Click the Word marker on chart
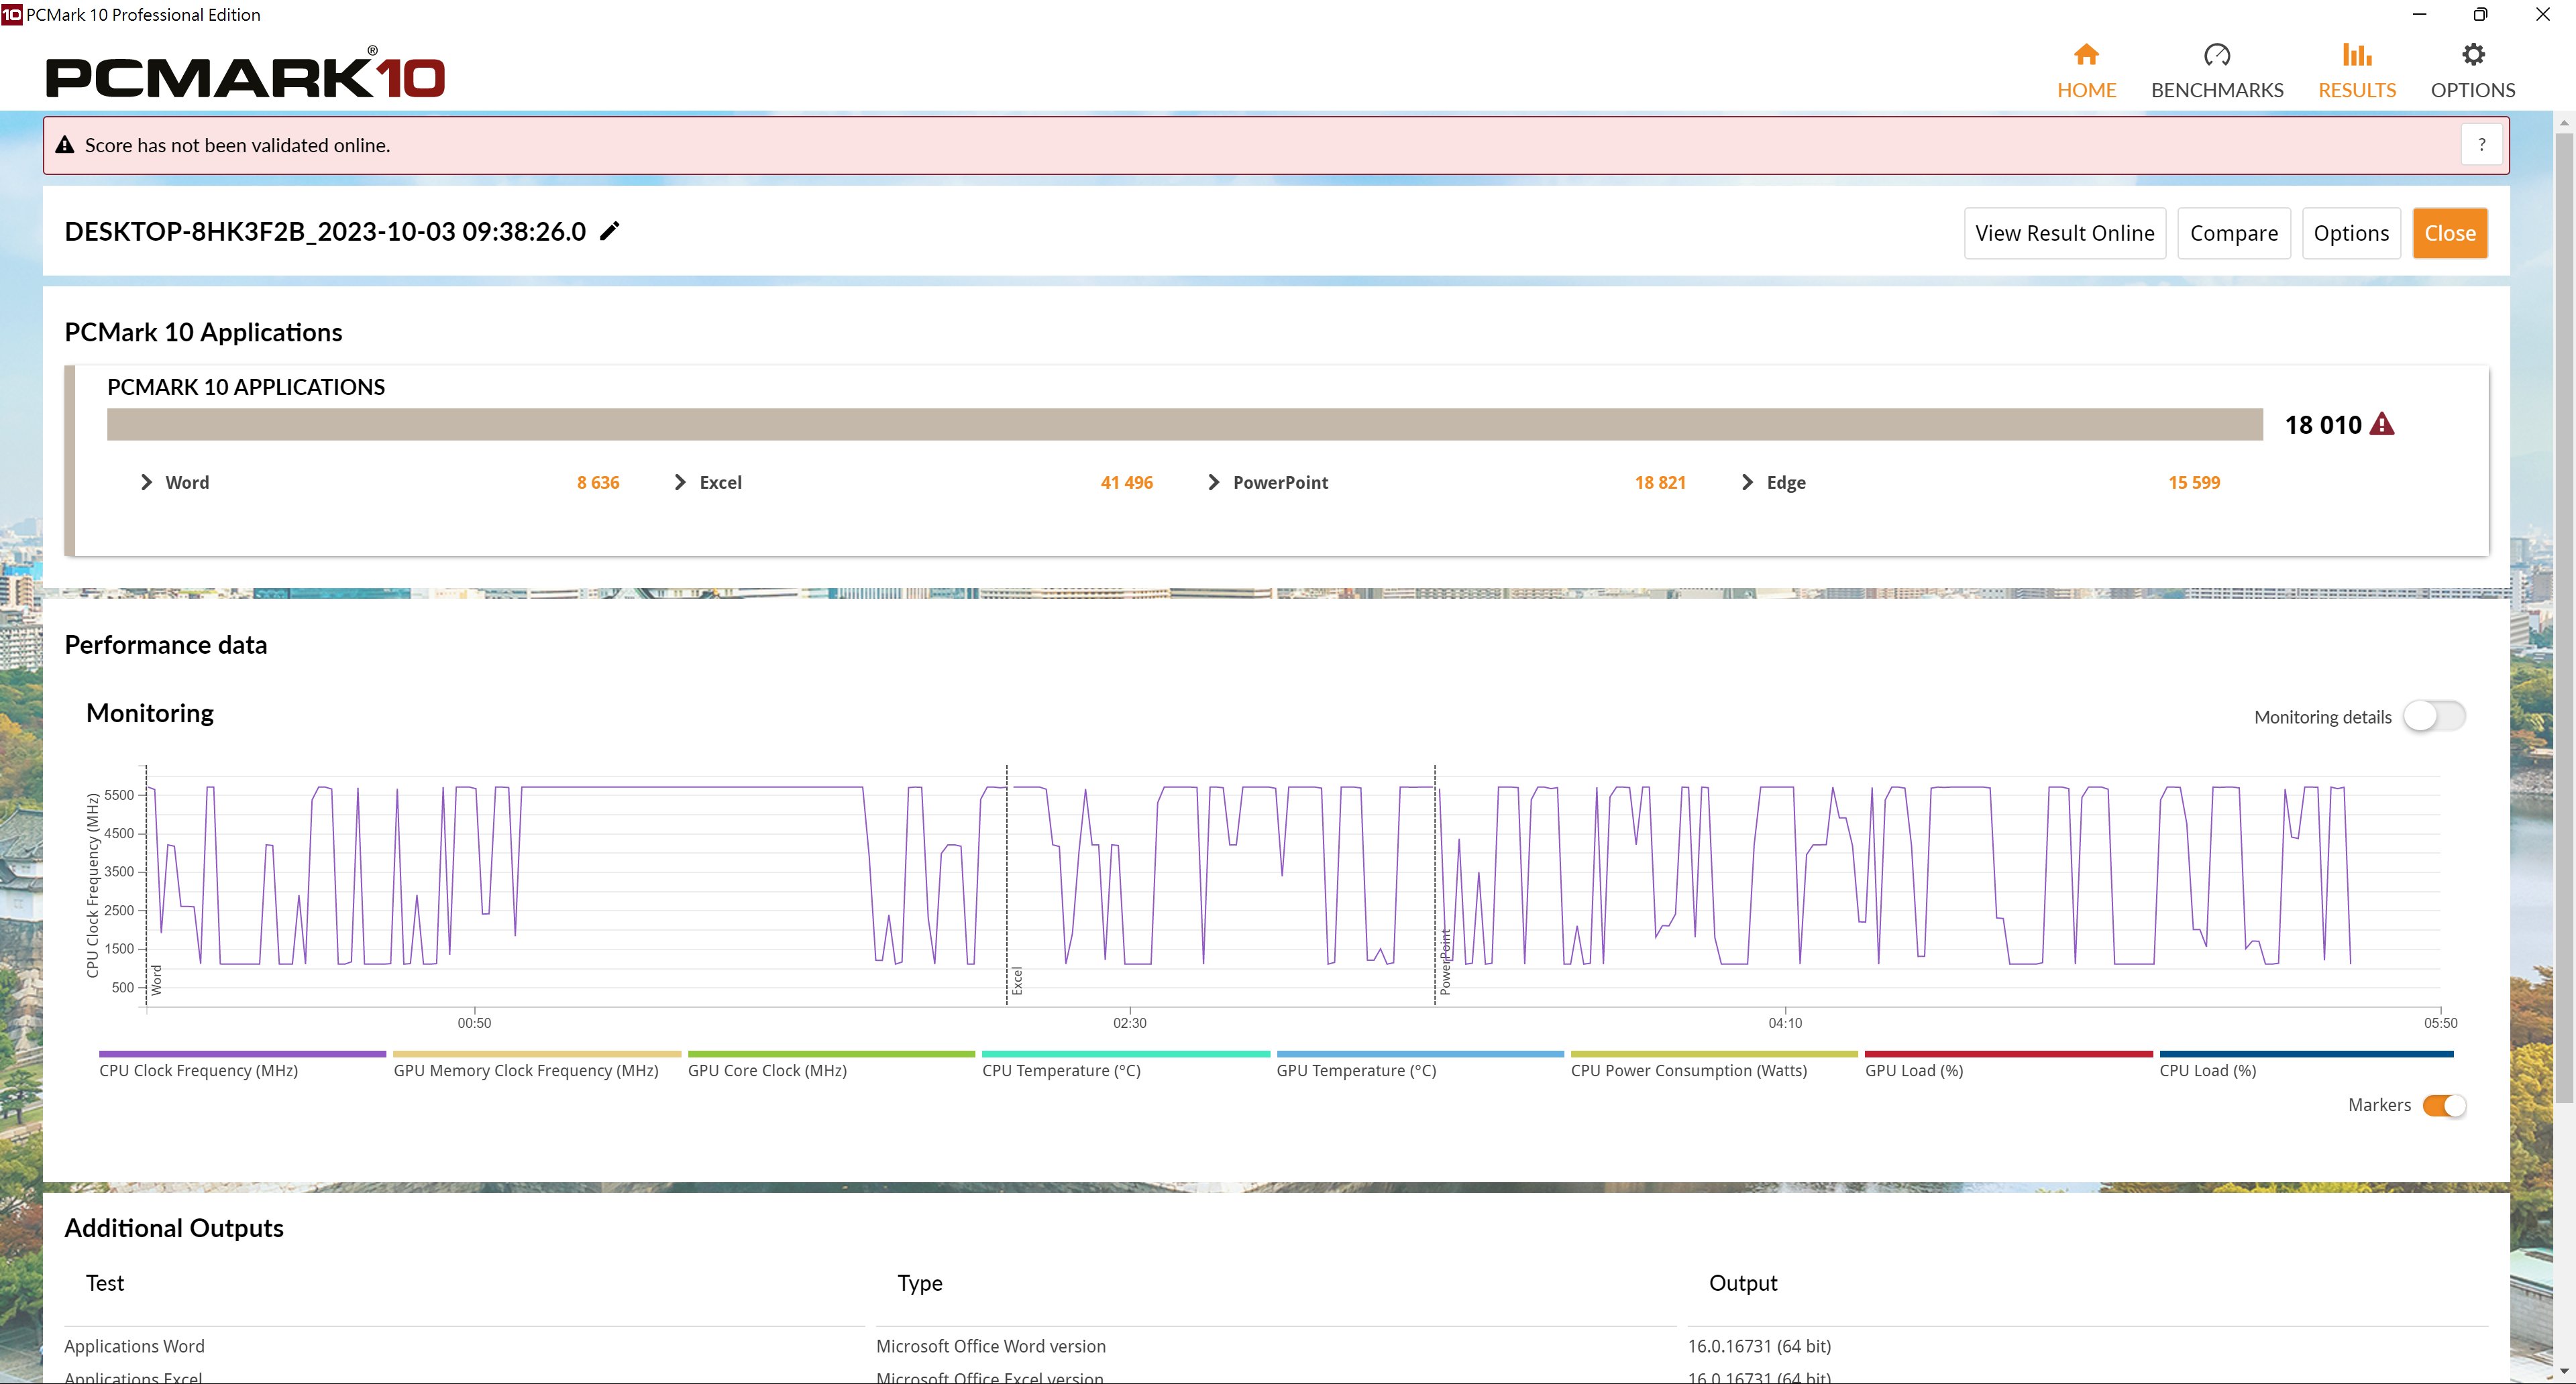 [157, 979]
